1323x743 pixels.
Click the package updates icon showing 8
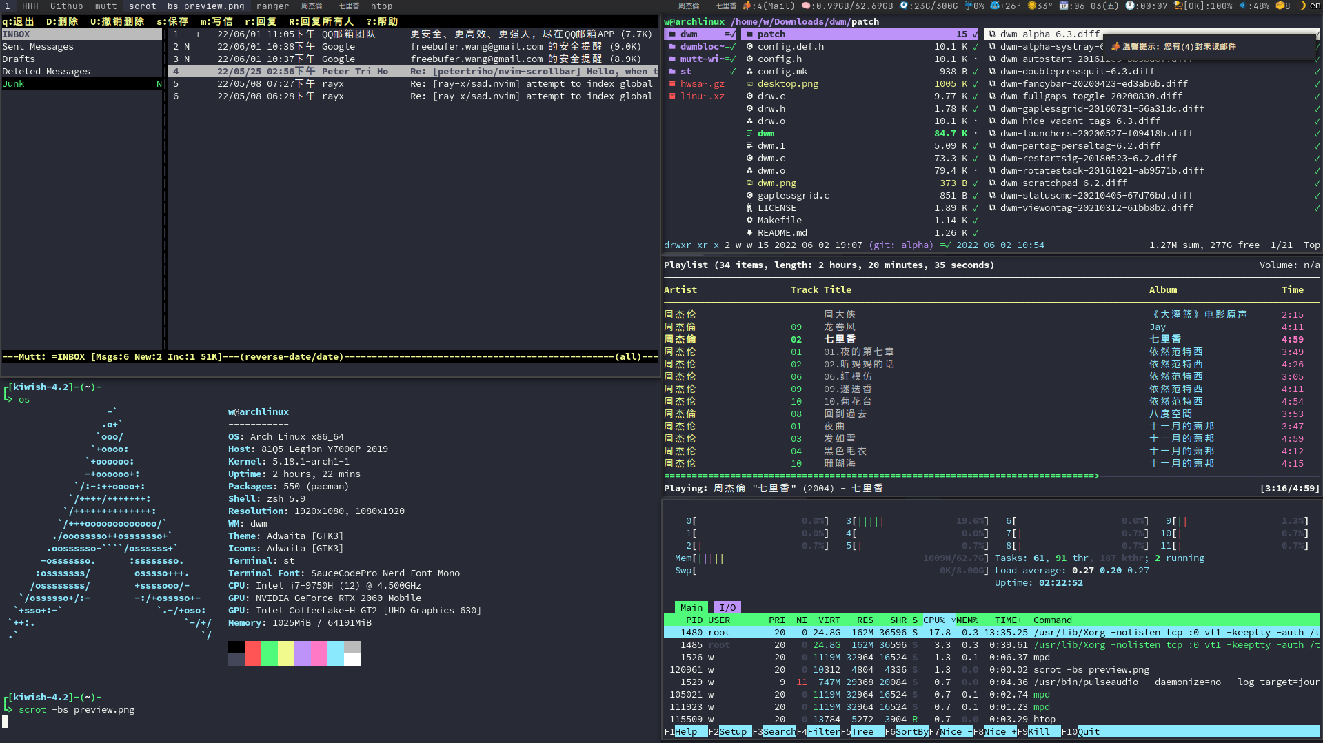[1279, 6]
